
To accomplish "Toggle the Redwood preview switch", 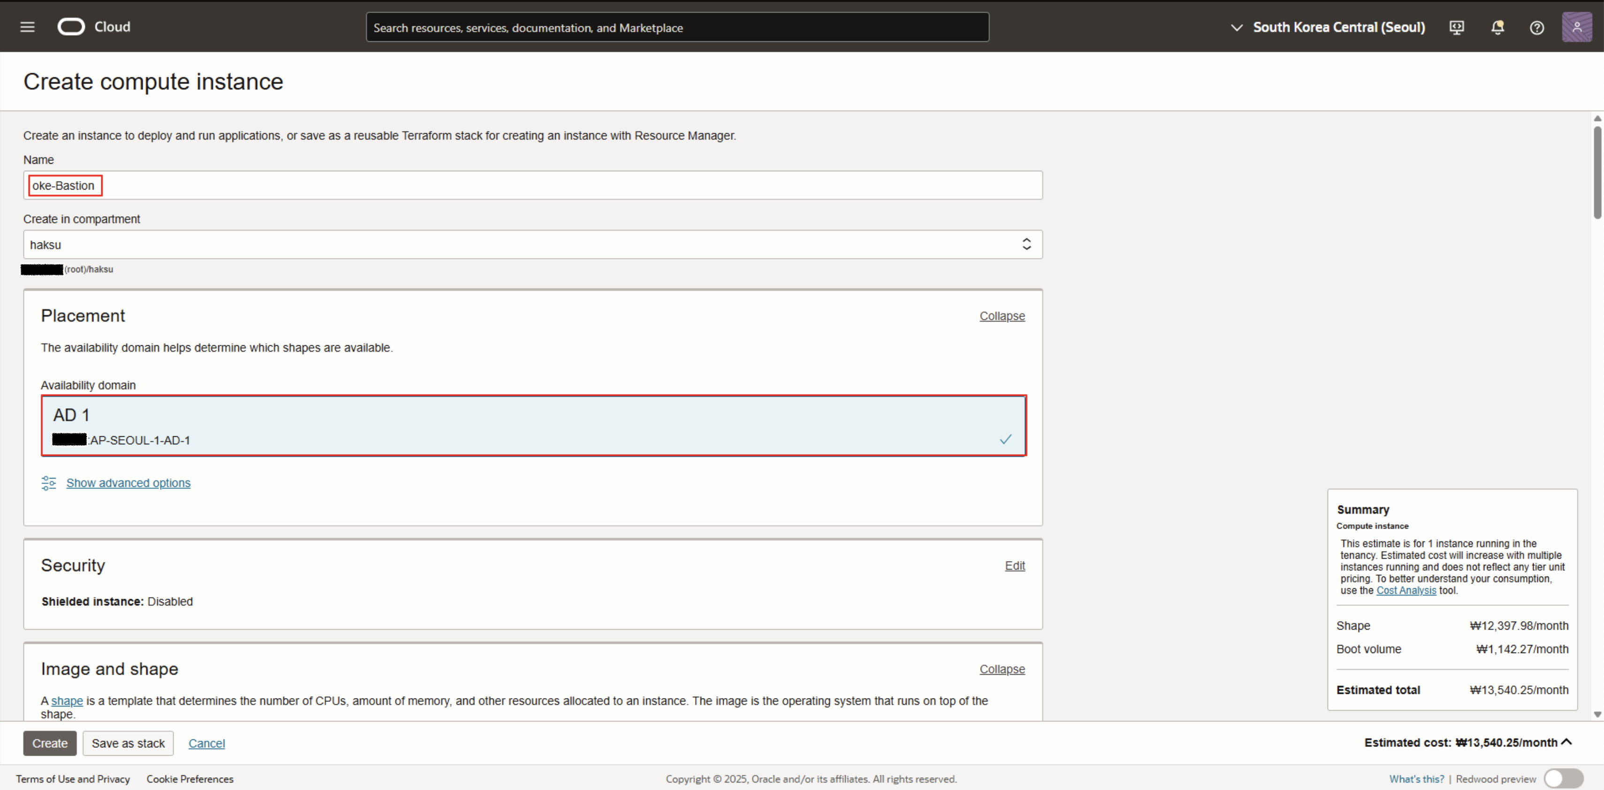I will pyautogui.click(x=1563, y=778).
